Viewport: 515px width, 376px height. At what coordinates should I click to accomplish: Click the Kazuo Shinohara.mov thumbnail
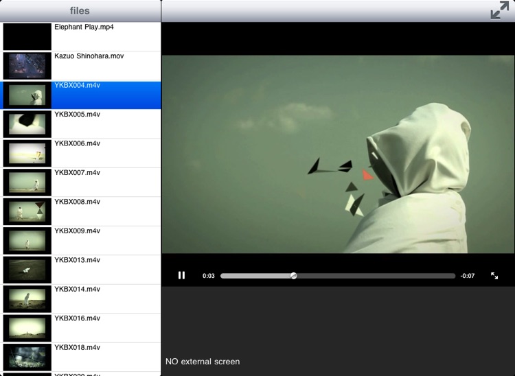point(27,66)
